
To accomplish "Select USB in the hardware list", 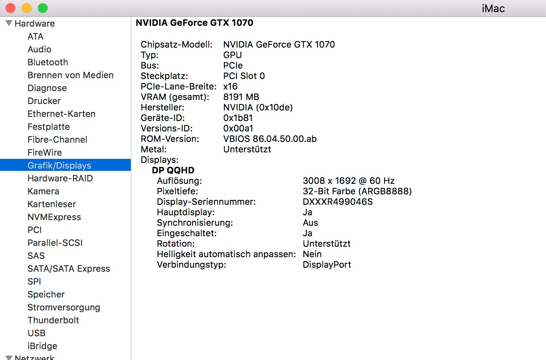I will (36, 333).
